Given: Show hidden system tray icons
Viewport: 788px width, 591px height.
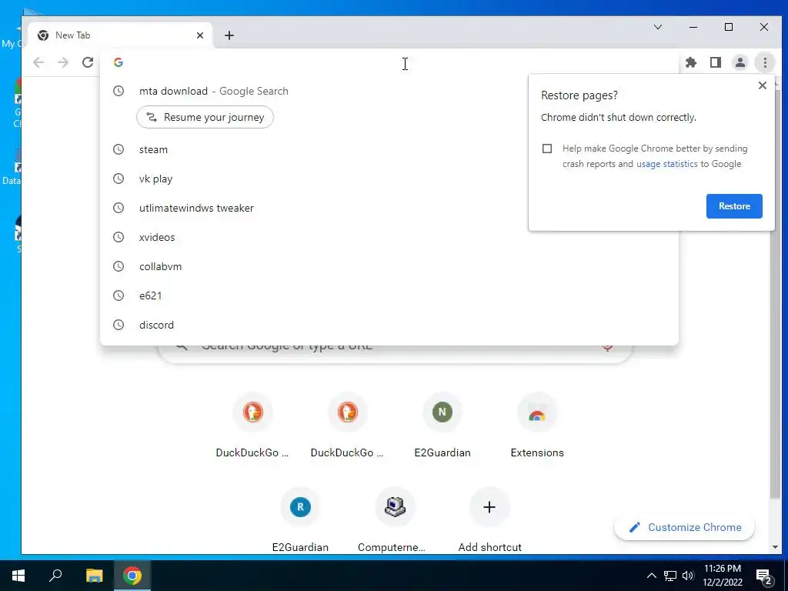Looking at the screenshot, I should click(651, 576).
